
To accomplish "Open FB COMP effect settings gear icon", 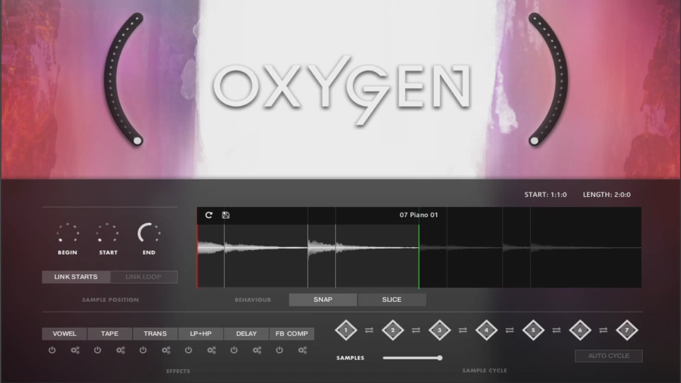I will point(302,350).
